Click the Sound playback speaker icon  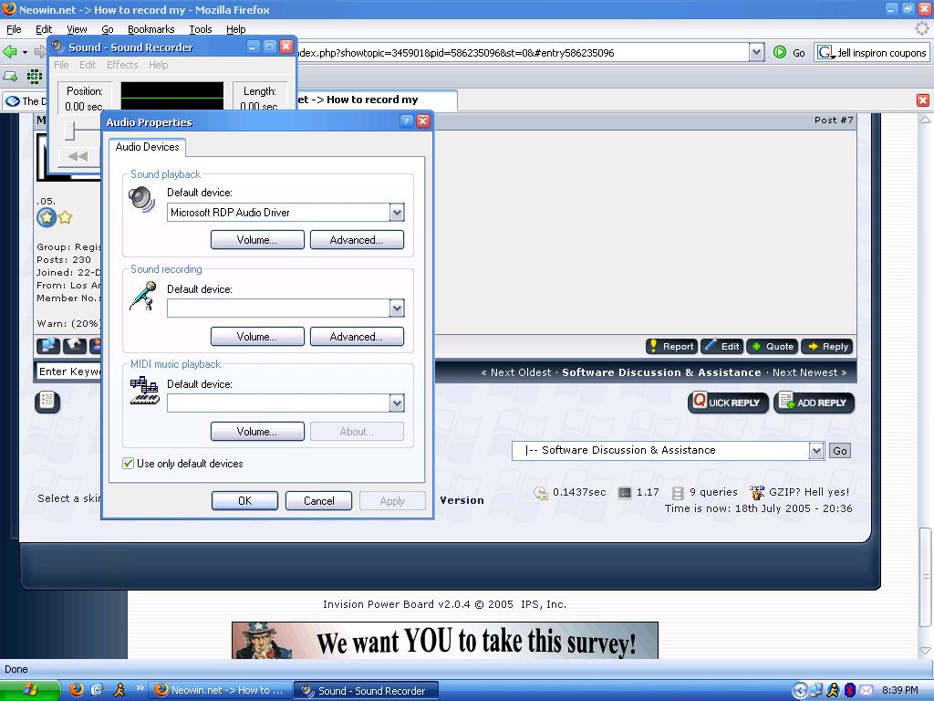pyautogui.click(x=141, y=199)
